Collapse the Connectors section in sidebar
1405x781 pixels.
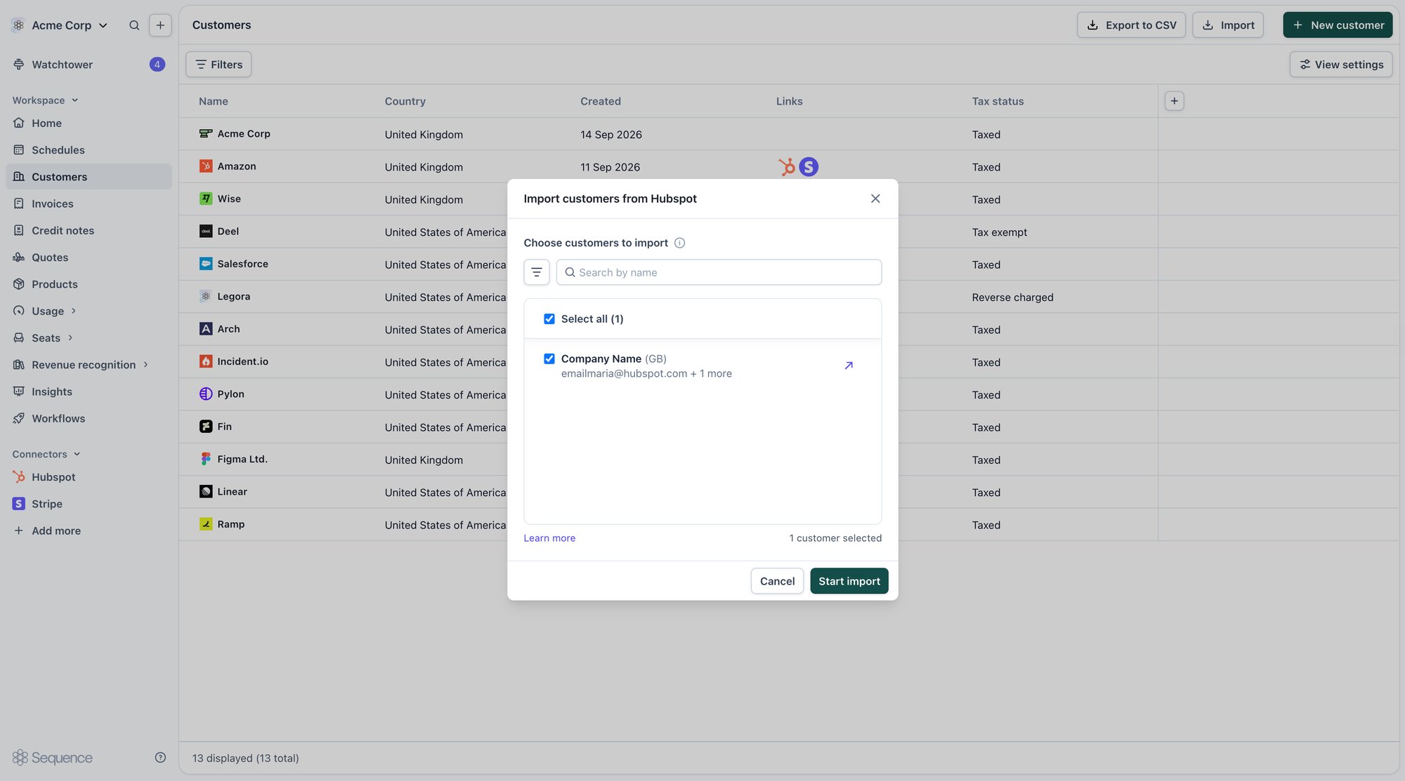pos(46,454)
